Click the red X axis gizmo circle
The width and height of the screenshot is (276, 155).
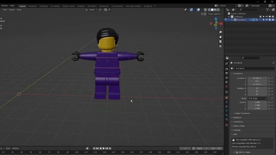pos(221,24)
